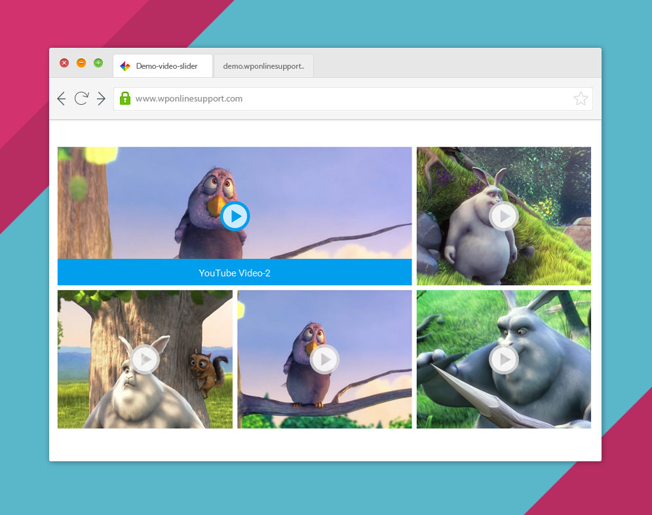The height and width of the screenshot is (515, 652).
Task: Click the green padlock security icon
Action: tap(125, 98)
